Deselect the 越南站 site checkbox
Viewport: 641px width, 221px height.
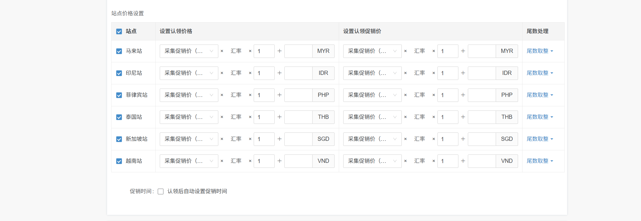tap(119, 161)
